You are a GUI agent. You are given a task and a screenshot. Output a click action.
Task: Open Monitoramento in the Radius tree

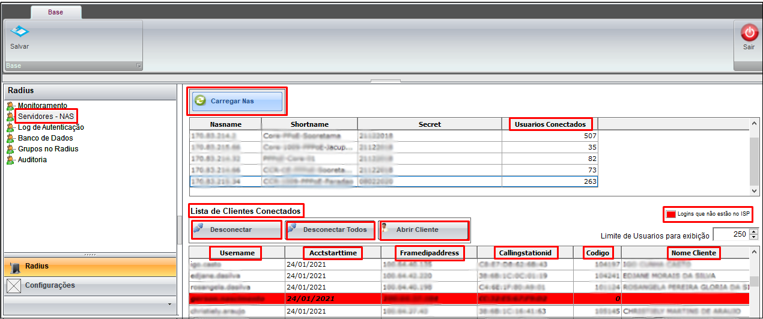(x=42, y=106)
